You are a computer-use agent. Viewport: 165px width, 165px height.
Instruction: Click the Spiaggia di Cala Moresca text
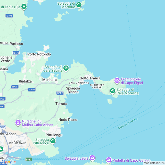(128, 91)
